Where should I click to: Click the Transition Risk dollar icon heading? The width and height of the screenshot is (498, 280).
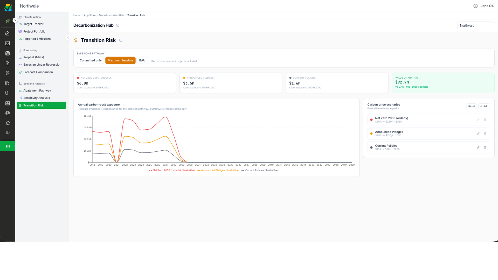(x=76, y=40)
